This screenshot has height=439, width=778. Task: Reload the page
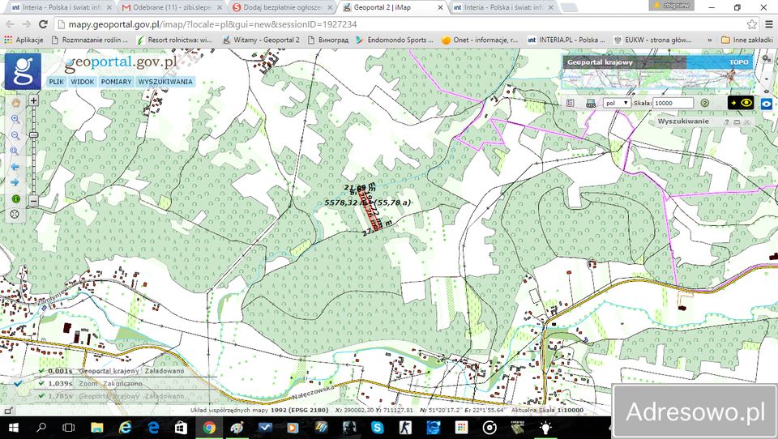pos(43,24)
